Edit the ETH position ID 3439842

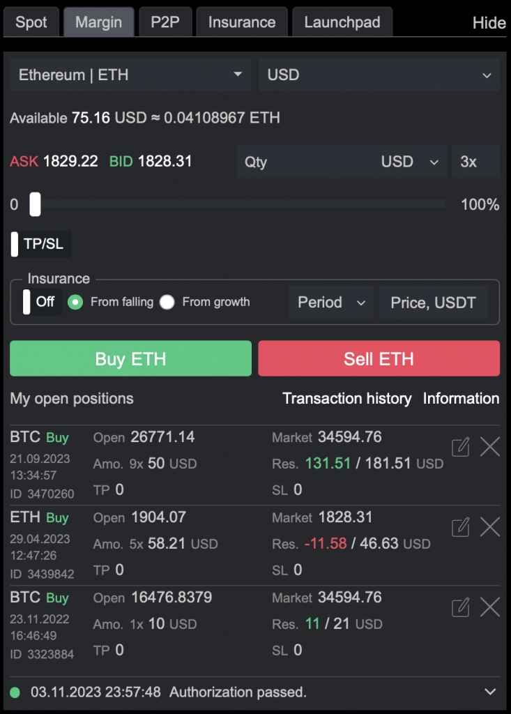[x=460, y=527]
